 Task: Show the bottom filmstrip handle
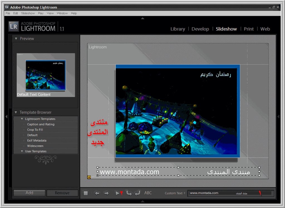pos(142,201)
